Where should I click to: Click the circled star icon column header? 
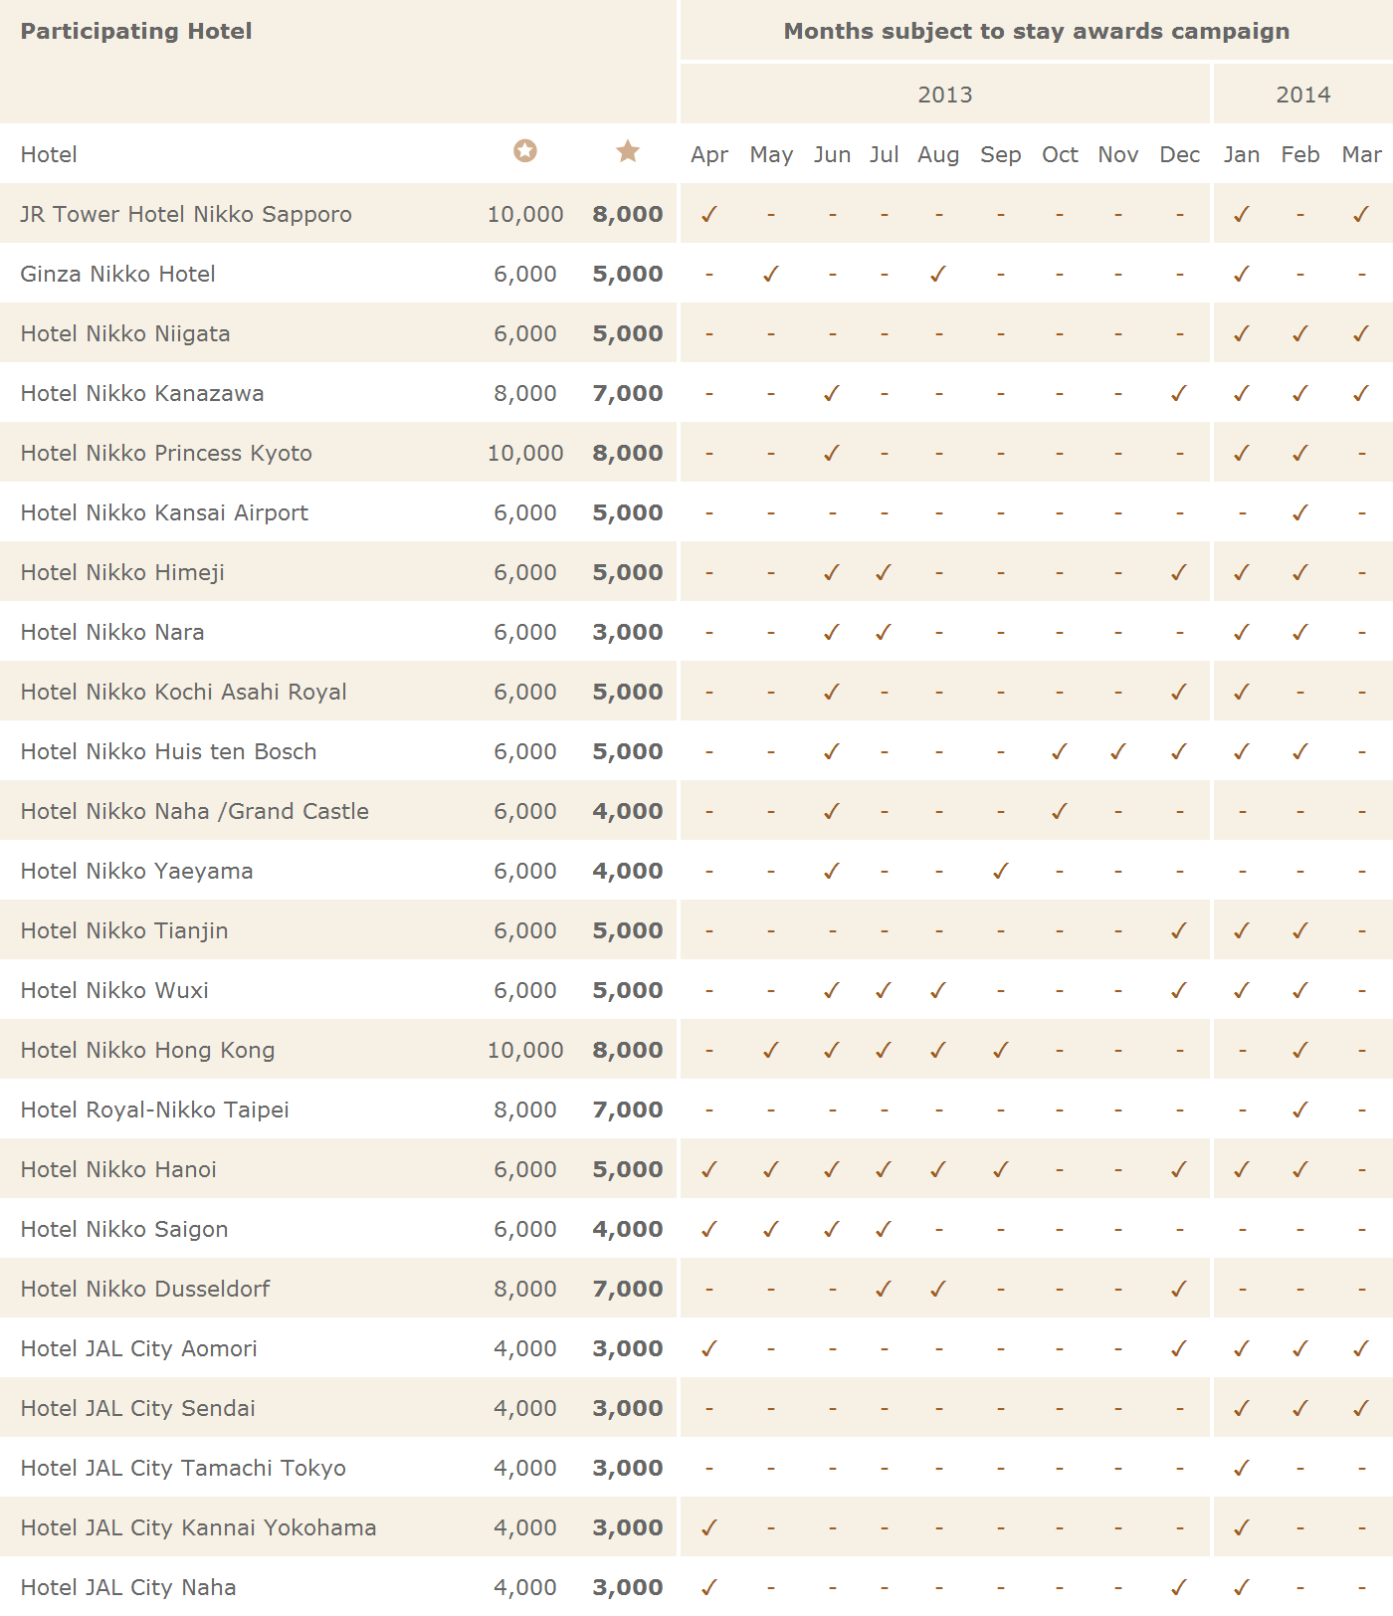click(525, 150)
